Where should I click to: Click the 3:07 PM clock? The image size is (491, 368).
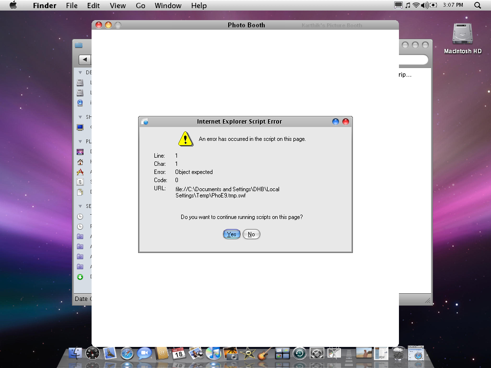[453, 5]
